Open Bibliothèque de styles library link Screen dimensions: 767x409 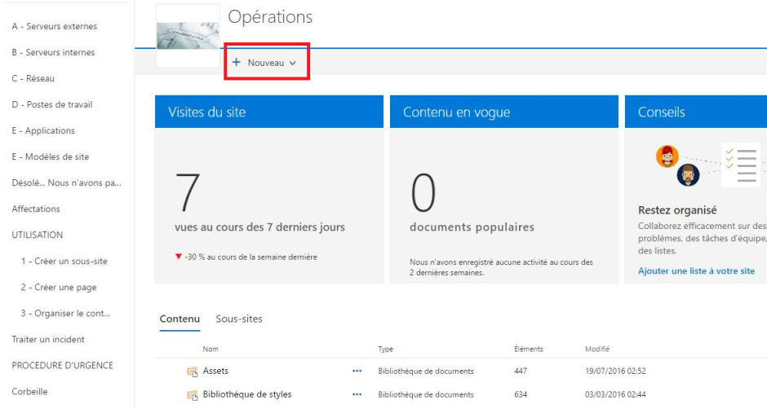pyautogui.click(x=246, y=395)
